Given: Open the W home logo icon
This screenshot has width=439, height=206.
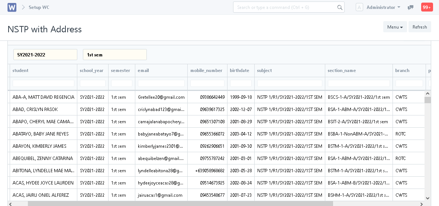Looking at the screenshot, I should click(12, 7).
